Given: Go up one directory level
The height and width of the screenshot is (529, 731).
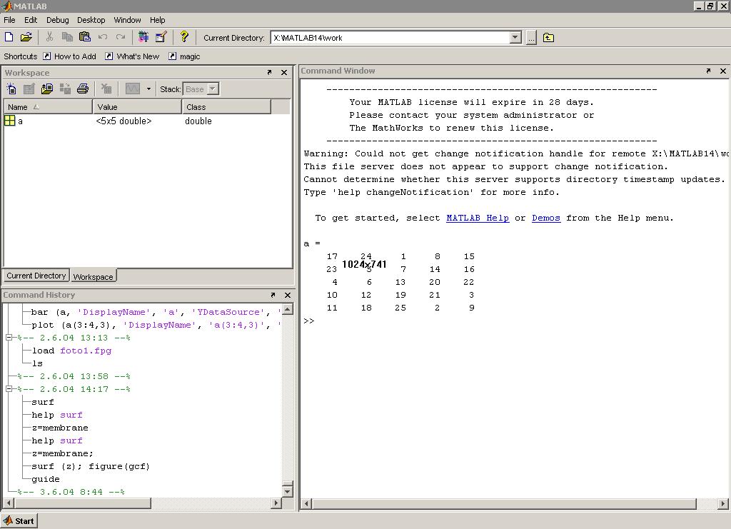Looking at the screenshot, I should coord(548,38).
